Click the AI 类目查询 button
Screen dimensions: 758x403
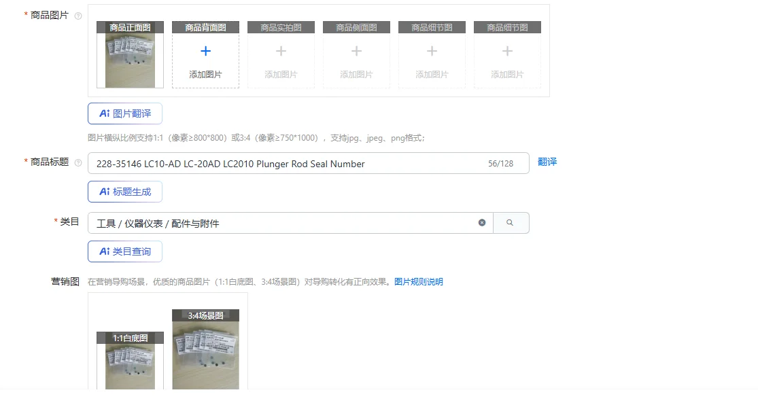124,251
